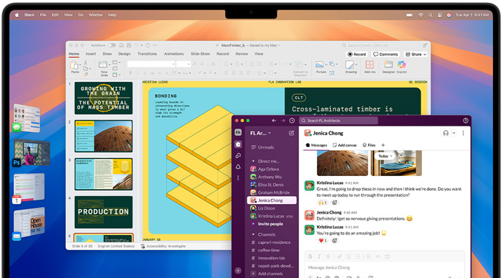The image size is (502, 278).
Task: Open the Insert tab in PowerPoint
Action: click(x=90, y=54)
